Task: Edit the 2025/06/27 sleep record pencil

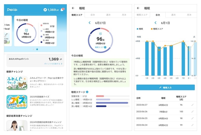Action: (x=192, y=105)
